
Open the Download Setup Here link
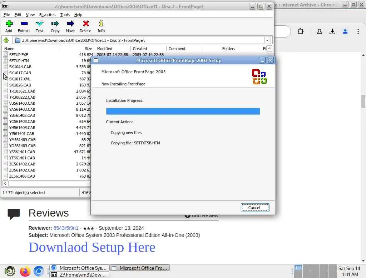click(x=92, y=247)
